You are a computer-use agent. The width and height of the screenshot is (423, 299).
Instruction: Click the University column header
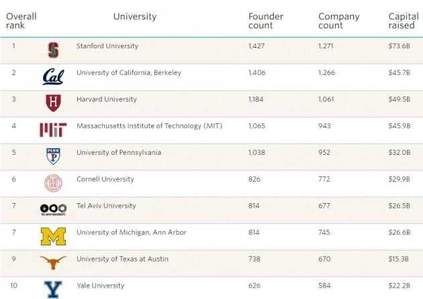coord(135,17)
